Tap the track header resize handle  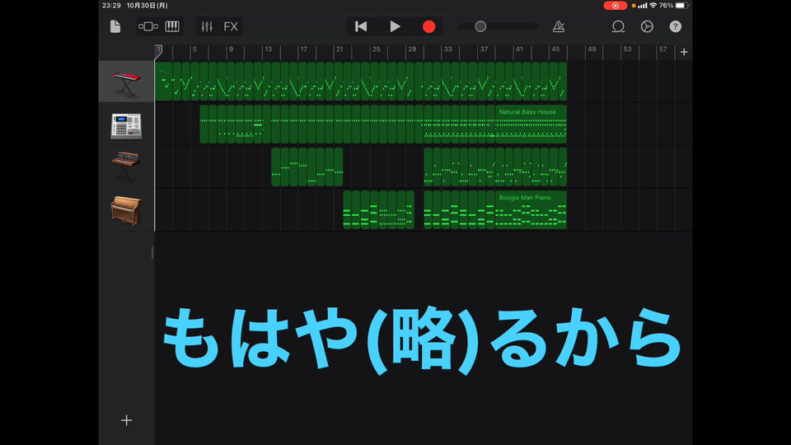pos(152,253)
